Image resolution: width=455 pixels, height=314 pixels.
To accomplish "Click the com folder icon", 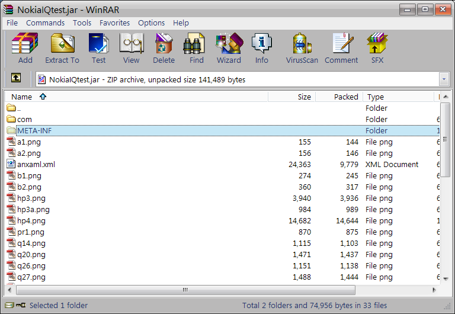I will [x=11, y=119].
